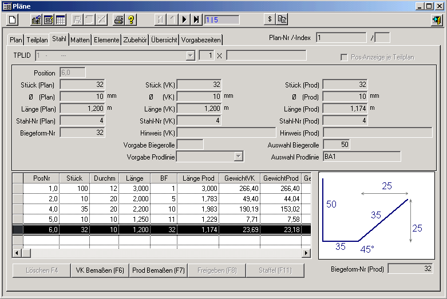Click the table's horizontal scrollbar right arrow
Image resolution: width=447 pixels, height=299 pixels.
[x=306, y=253]
